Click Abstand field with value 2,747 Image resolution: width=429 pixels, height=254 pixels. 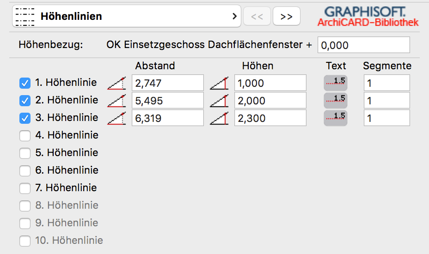pos(167,83)
